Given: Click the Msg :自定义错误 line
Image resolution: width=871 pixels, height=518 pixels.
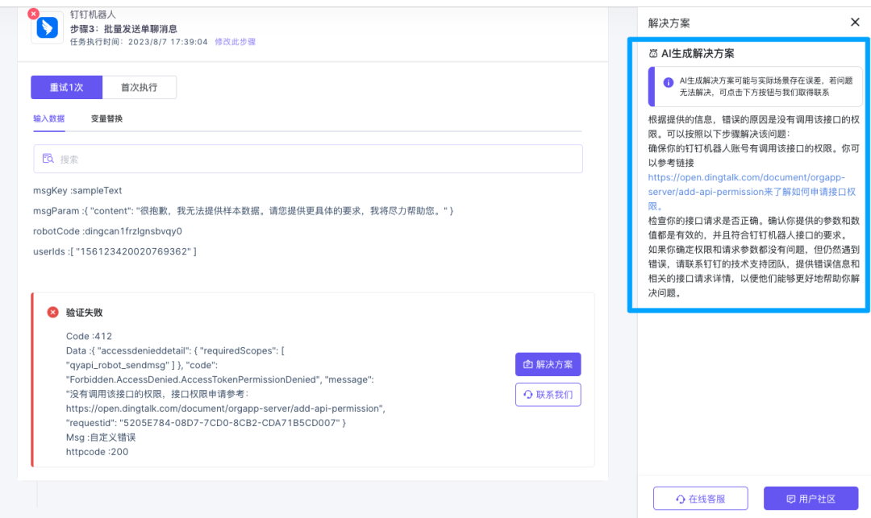Looking at the screenshot, I should click(101, 437).
